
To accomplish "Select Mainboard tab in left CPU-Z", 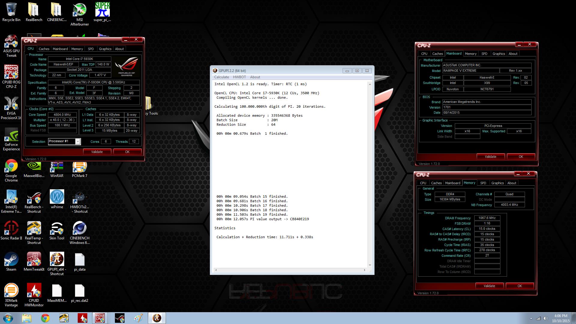I will pyautogui.click(x=60, y=49).
